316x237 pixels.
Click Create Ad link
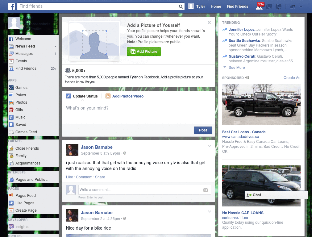(x=292, y=78)
